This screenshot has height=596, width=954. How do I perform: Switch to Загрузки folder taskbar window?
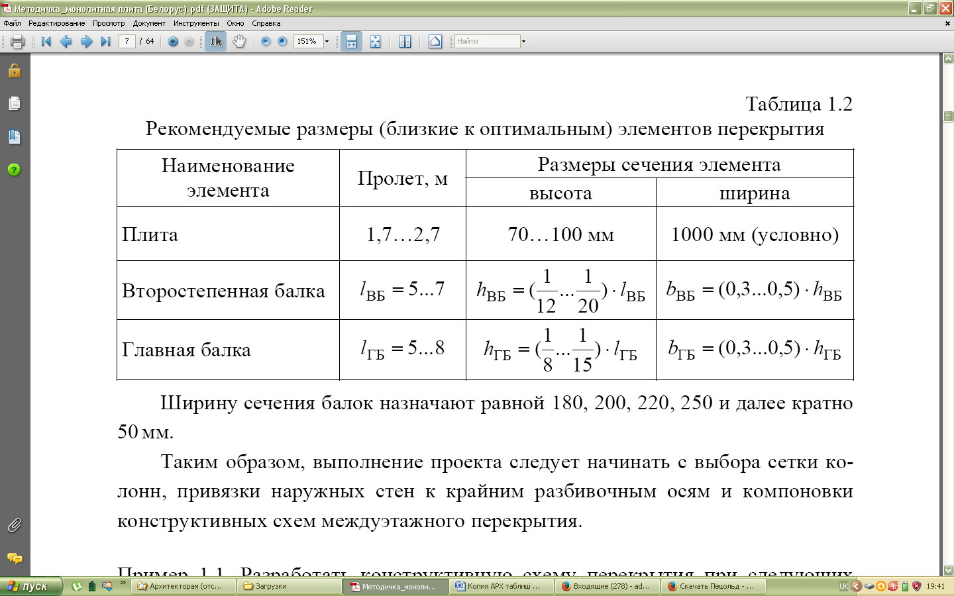click(290, 586)
